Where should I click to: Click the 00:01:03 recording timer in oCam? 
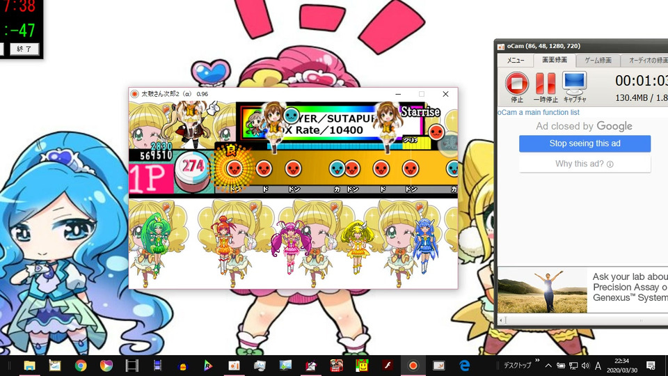(641, 81)
